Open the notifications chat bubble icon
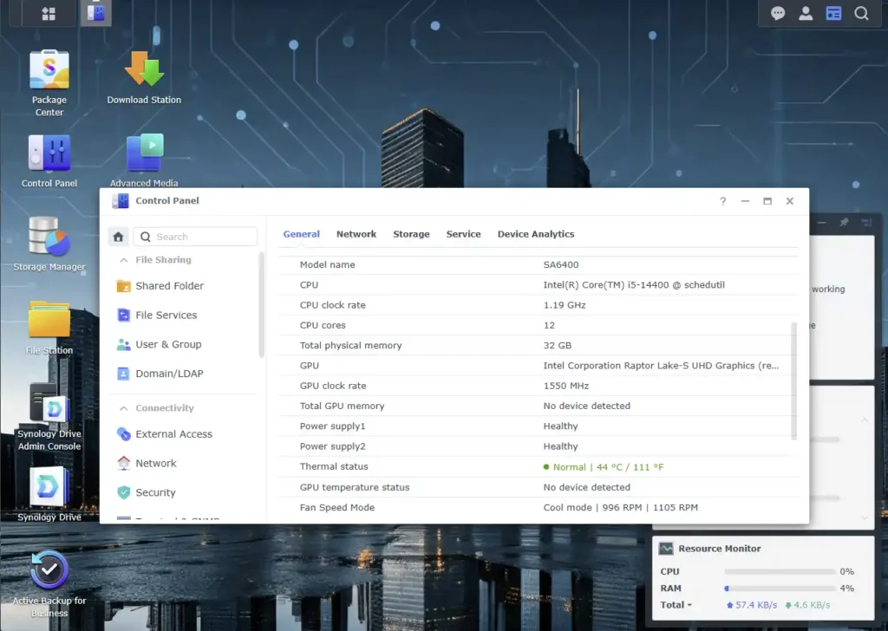 tap(778, 13)
